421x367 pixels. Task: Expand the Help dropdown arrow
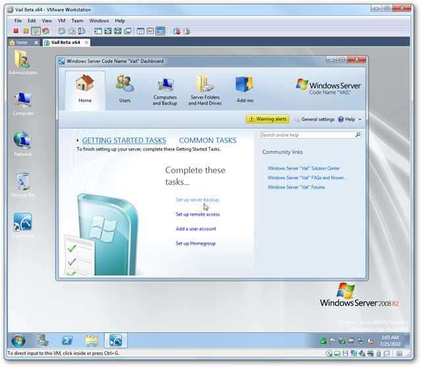(x=360, y=120)
